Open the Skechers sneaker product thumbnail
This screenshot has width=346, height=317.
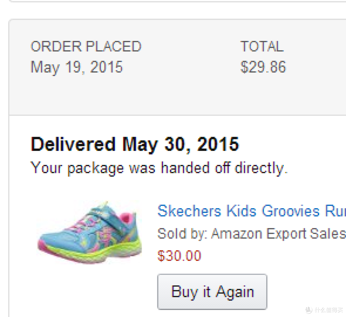pos(90,232)
